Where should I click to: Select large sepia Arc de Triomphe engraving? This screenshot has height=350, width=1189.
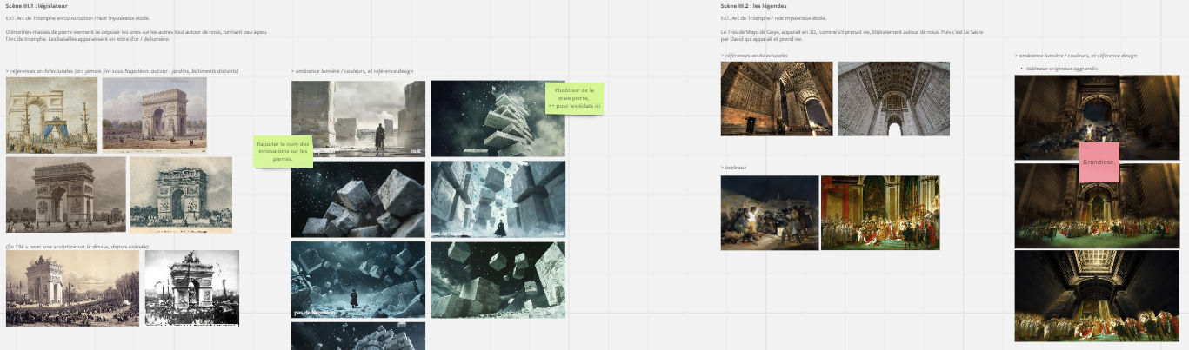coord(66,194)
